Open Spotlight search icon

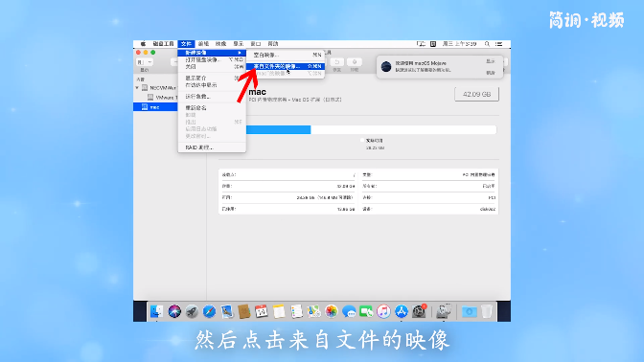click(487, 43)
